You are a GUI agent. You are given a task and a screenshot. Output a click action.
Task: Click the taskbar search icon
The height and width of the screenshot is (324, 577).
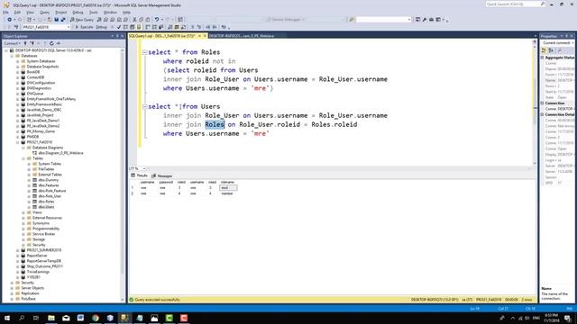22,318
